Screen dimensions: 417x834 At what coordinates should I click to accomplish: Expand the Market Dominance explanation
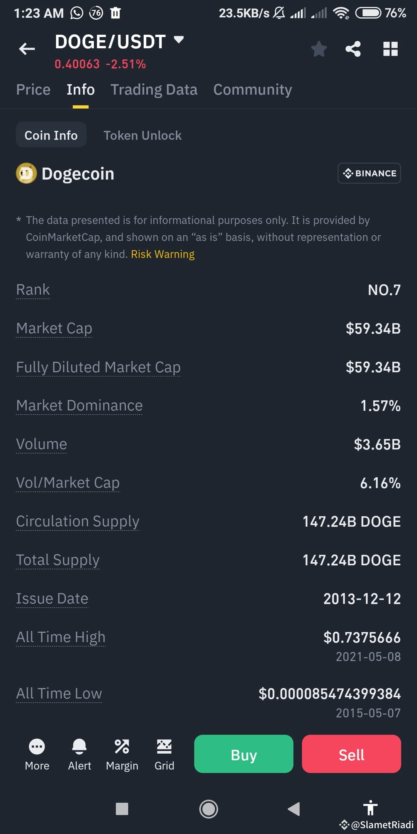coord(79,405)
